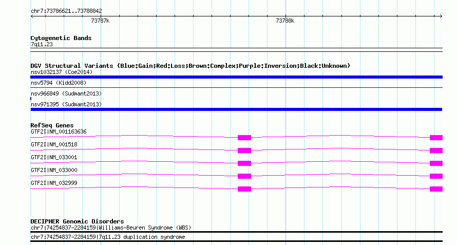Click the 73788k ruler tick label
This screenshot has width=457, height=245.
[x=285, y=21]
